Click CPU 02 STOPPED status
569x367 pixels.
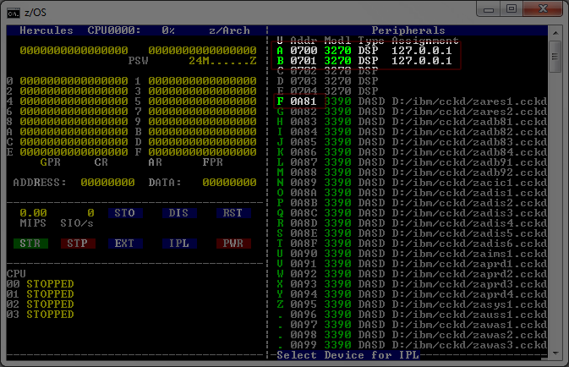tap(41, 304)
